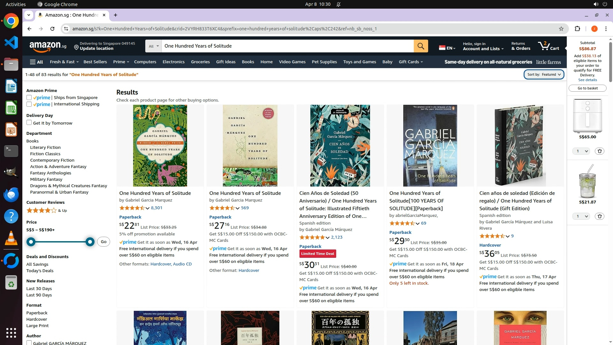Click Go to basket button

pos(587,88)
